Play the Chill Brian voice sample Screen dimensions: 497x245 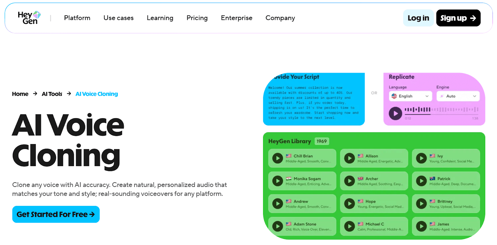(x=277, y=158)
